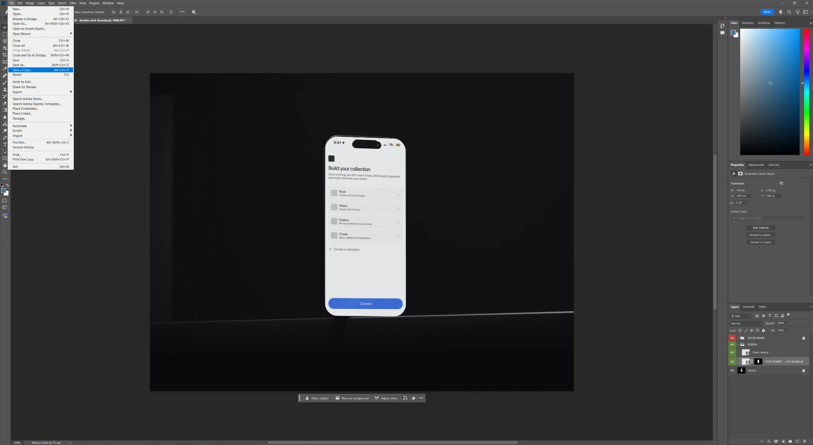The image size is (813, 445).
Task: Open the Filter menu
Action: click(x=73, y=3)
